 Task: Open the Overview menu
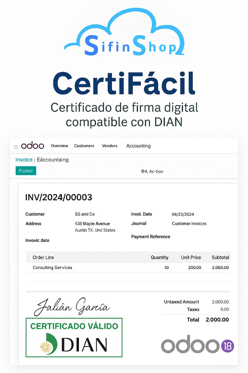pyautogui.click(x=59, y=146)
